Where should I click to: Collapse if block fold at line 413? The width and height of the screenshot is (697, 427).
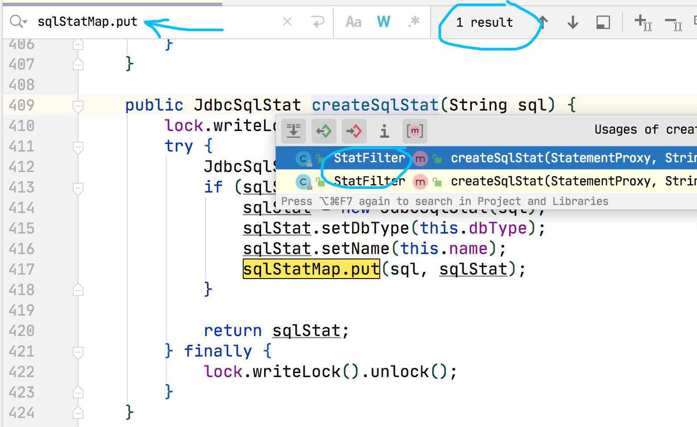click(78, 188)
